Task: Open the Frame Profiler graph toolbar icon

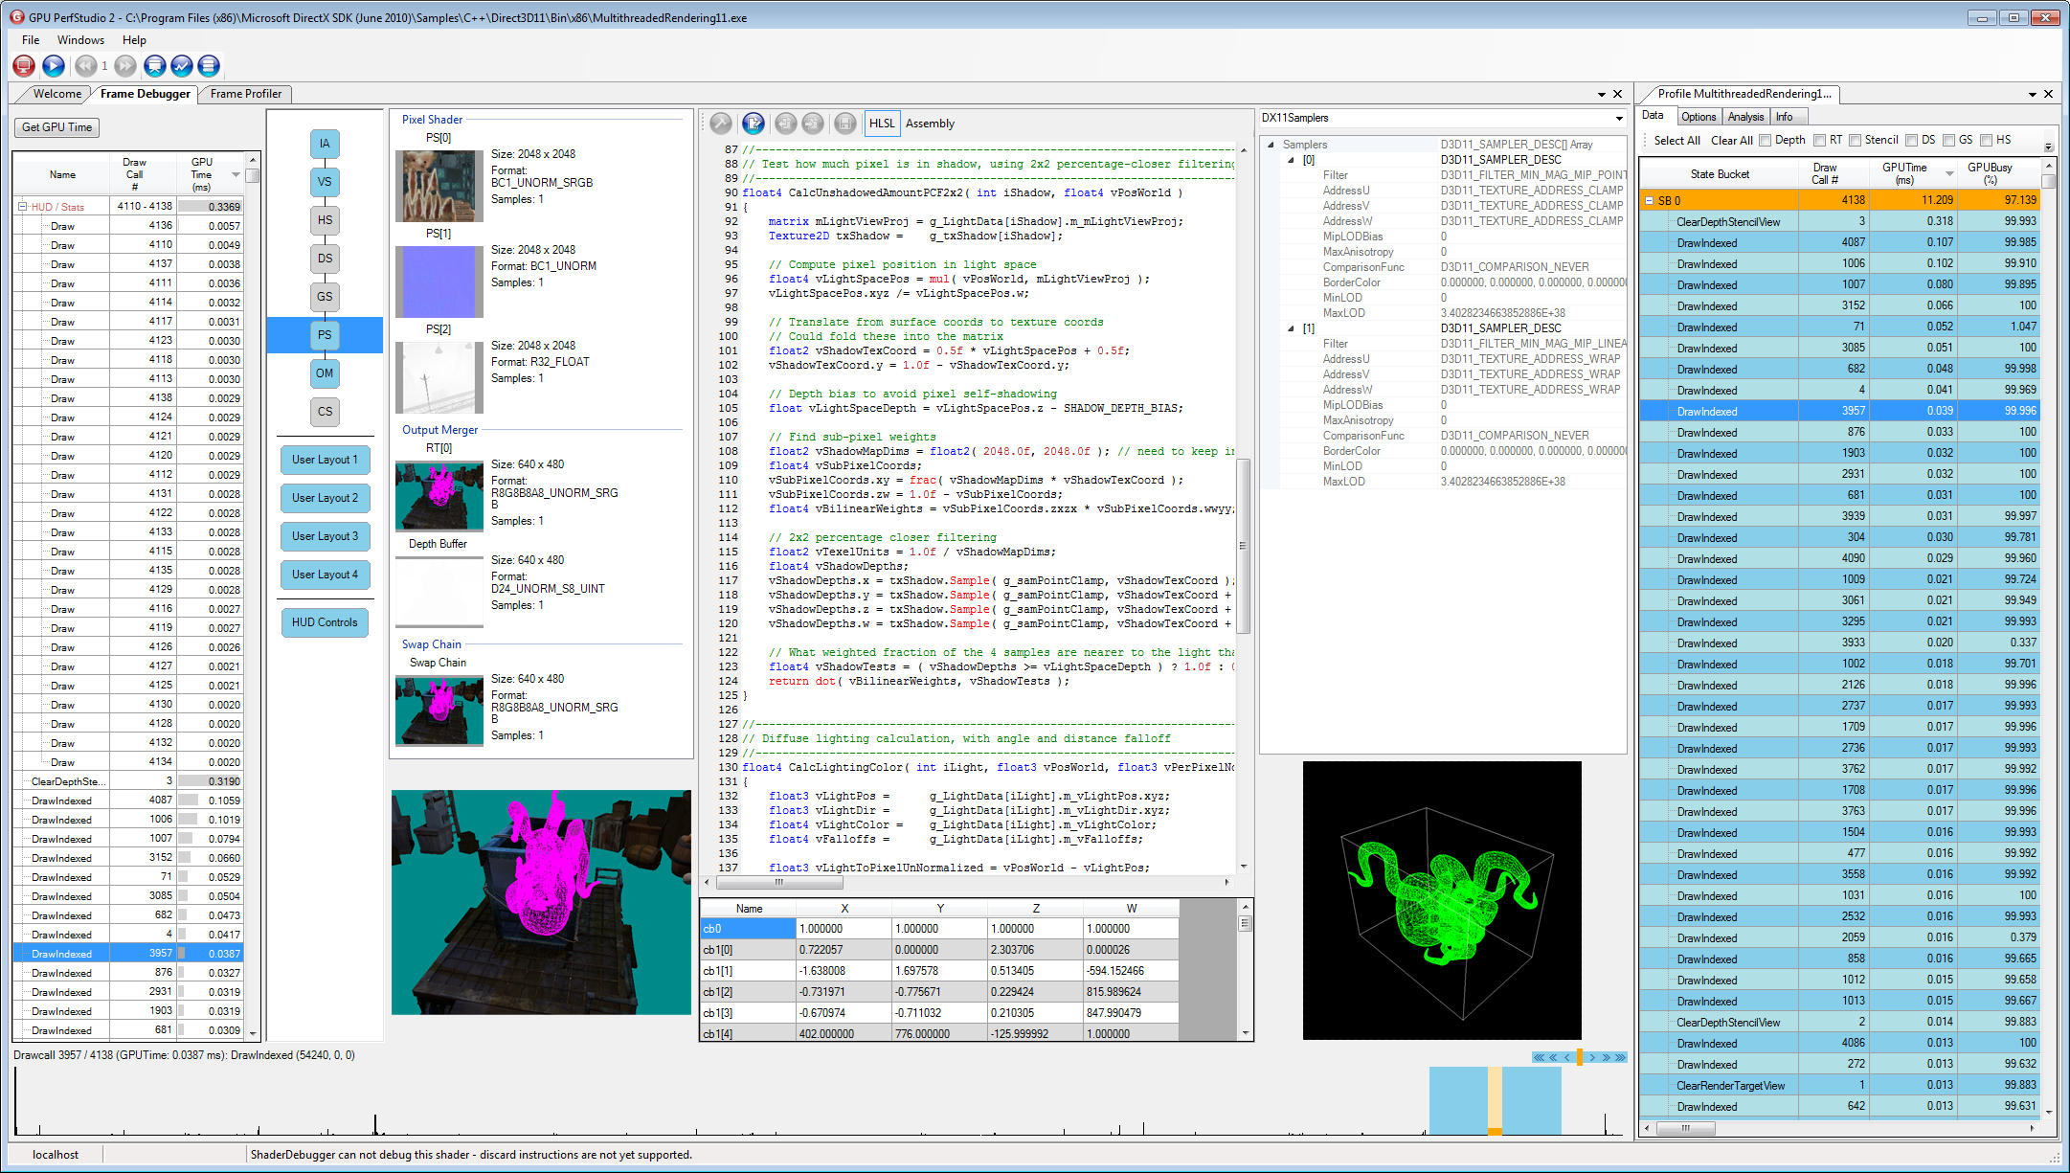Action: 182,65
